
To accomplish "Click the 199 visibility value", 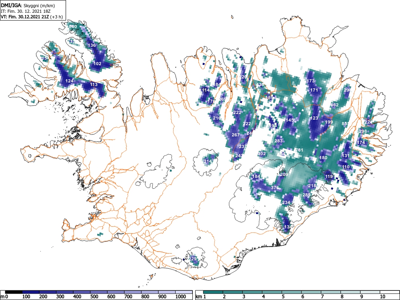I will coord(329,122).
